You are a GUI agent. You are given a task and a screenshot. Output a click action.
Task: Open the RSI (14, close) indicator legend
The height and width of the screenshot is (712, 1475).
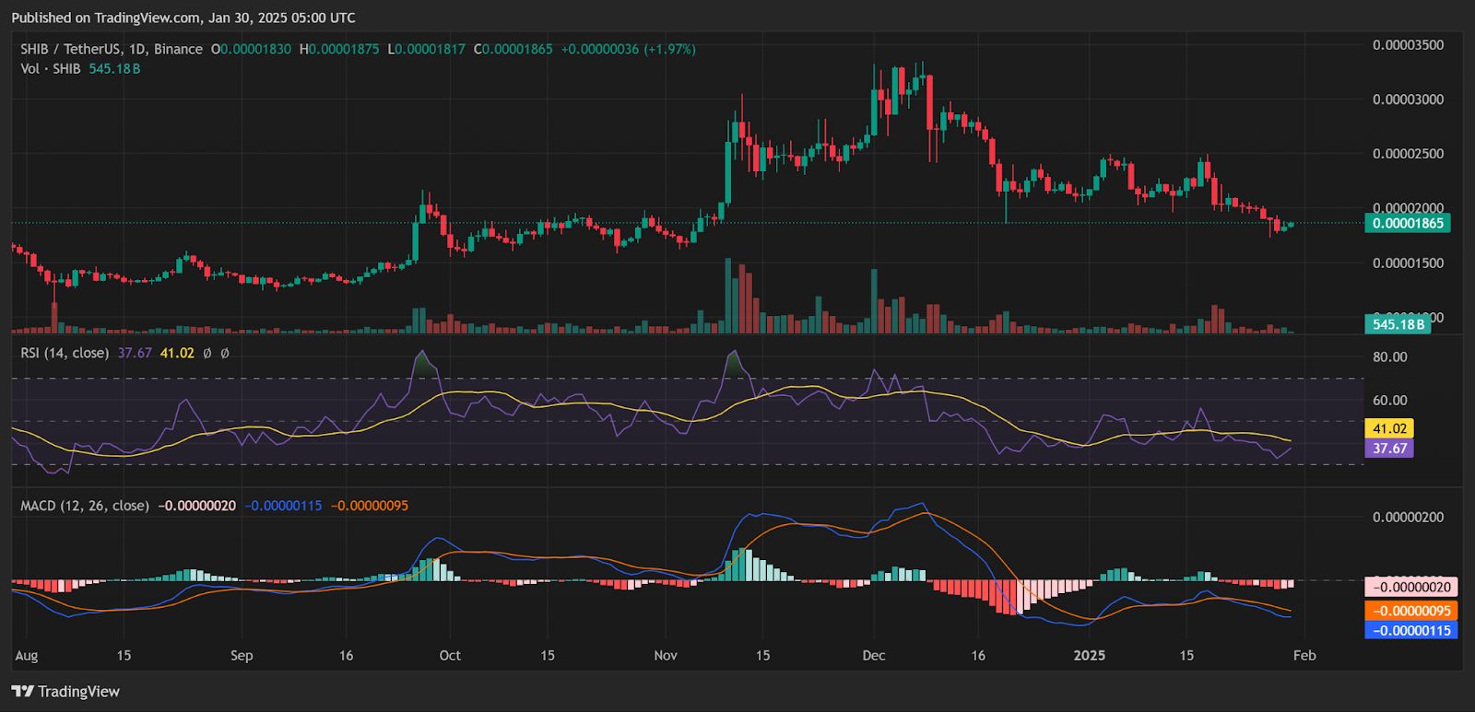click(x=65, y=353)
